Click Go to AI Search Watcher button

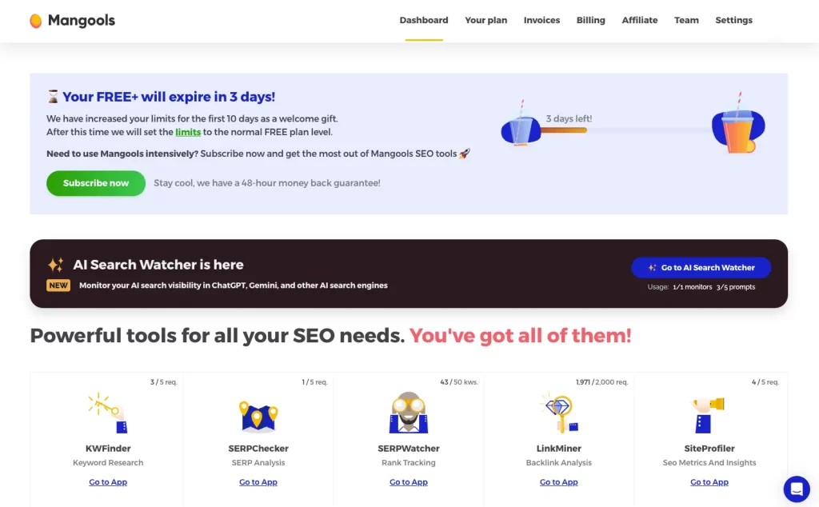(701, 268)
